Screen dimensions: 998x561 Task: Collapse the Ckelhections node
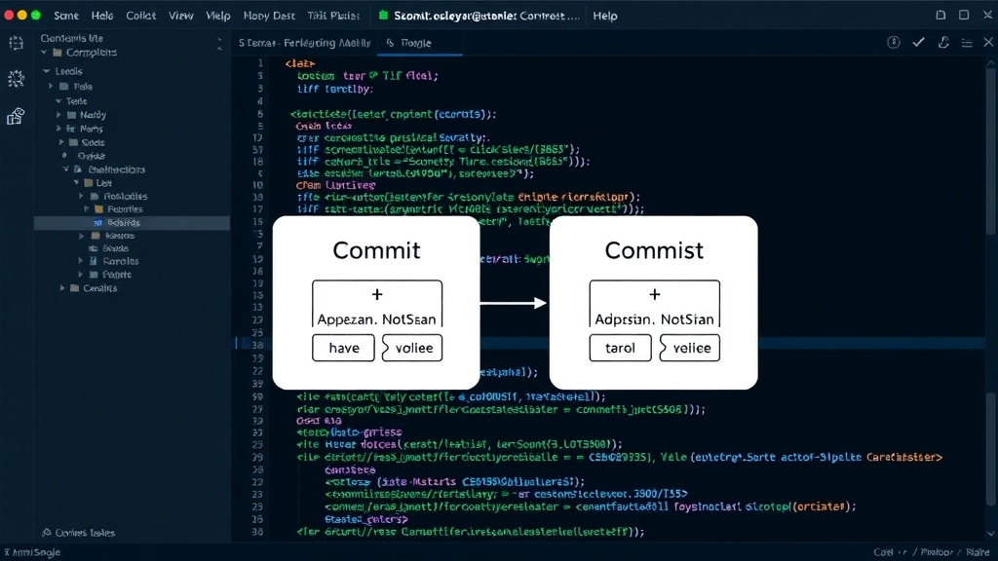click(x=65, y=169)
